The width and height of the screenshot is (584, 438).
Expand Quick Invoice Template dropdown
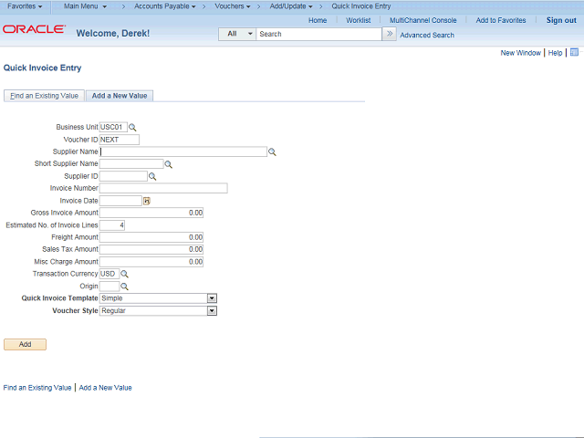pos(212,298)
